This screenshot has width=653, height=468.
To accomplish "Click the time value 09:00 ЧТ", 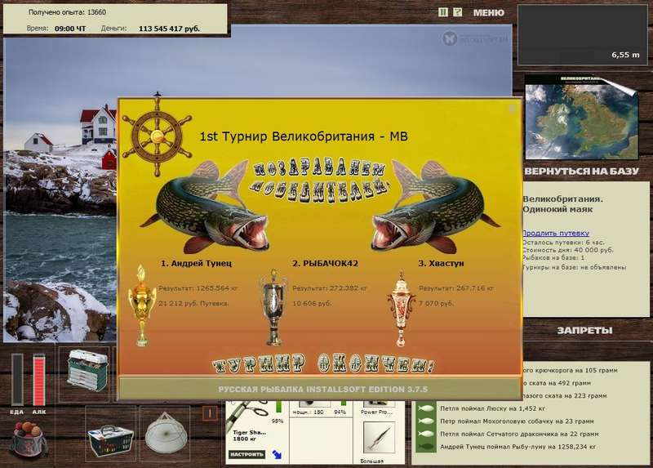I will [x=70, y=29].
